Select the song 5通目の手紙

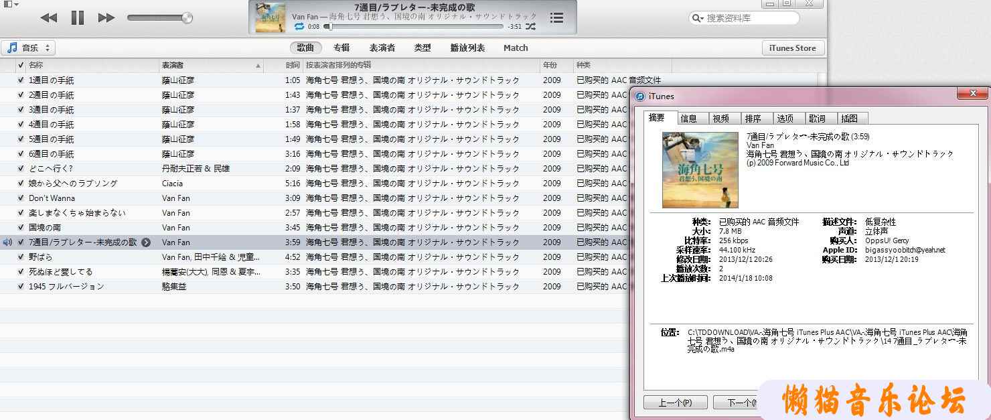pos(52,139)
